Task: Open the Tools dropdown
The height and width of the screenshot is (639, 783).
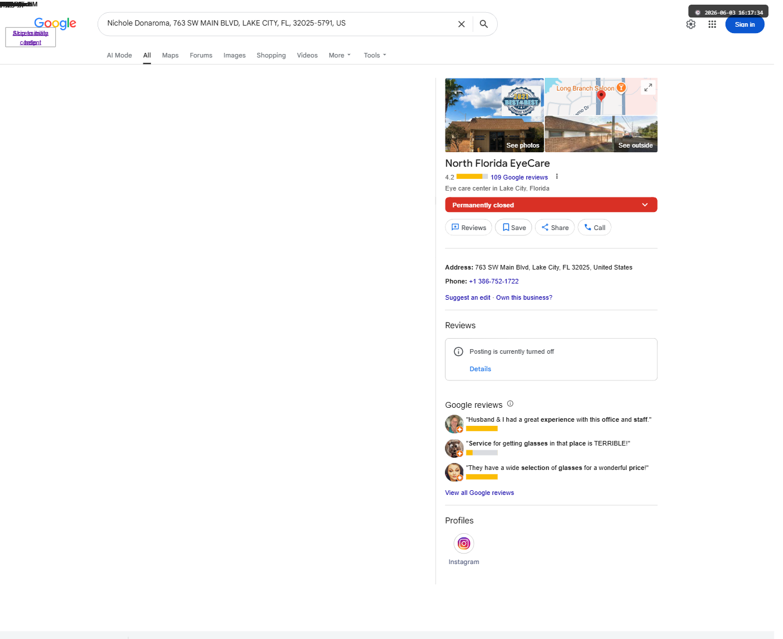Action: [375, 55]
